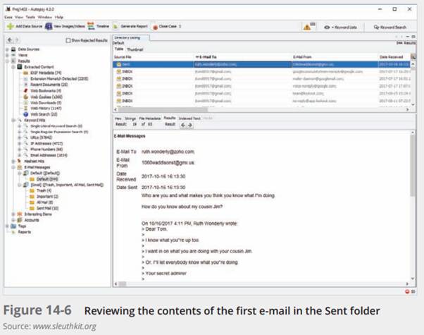Viewport: 424px width, 335px height.
Task: Click the Accounts icon in tree
Action: (20, 220)
